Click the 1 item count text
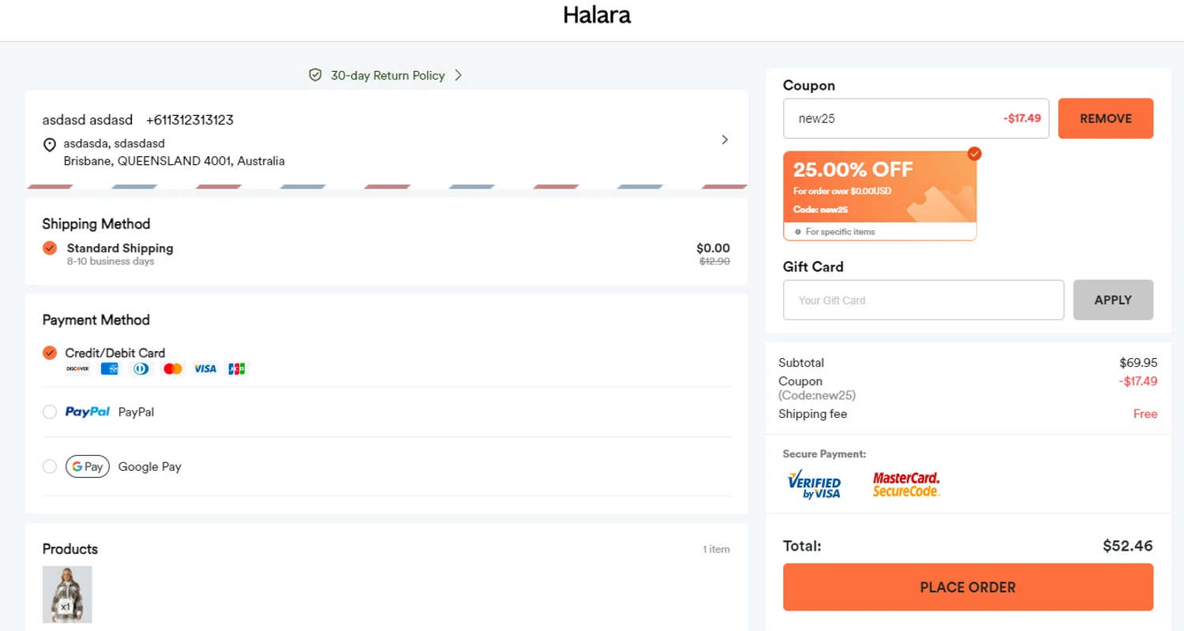 (x=717, y=549)
